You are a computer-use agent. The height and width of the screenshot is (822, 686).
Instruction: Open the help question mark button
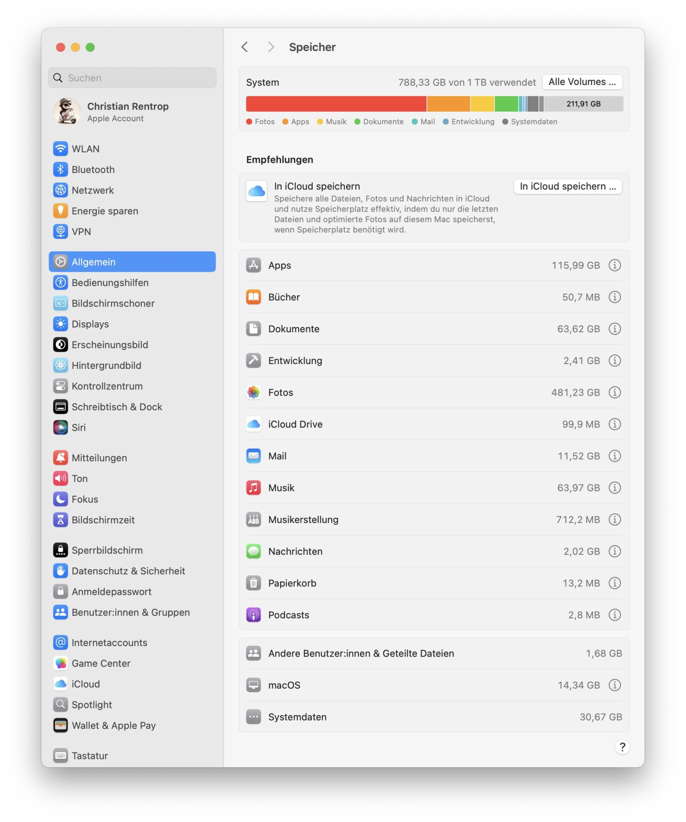pyautogui.click(x=622, y=747)
